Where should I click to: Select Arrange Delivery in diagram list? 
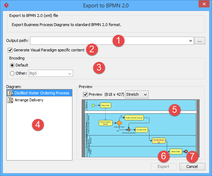[x=39, y=100]
